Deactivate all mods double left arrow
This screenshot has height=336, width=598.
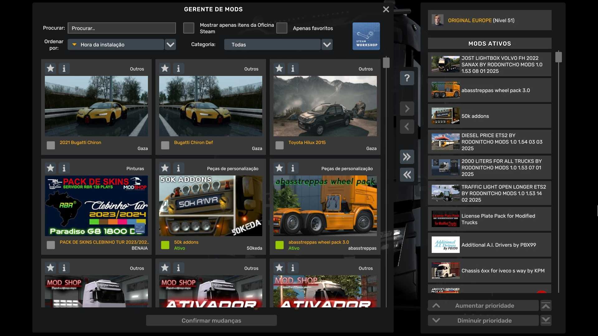pos(407,175)
